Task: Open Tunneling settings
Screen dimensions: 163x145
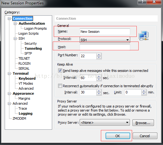Action: pos(33,48)
